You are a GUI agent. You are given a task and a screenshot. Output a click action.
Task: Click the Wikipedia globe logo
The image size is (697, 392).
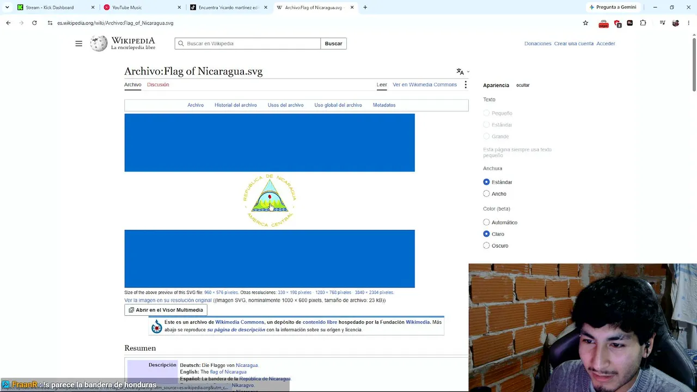coord(99,44)
